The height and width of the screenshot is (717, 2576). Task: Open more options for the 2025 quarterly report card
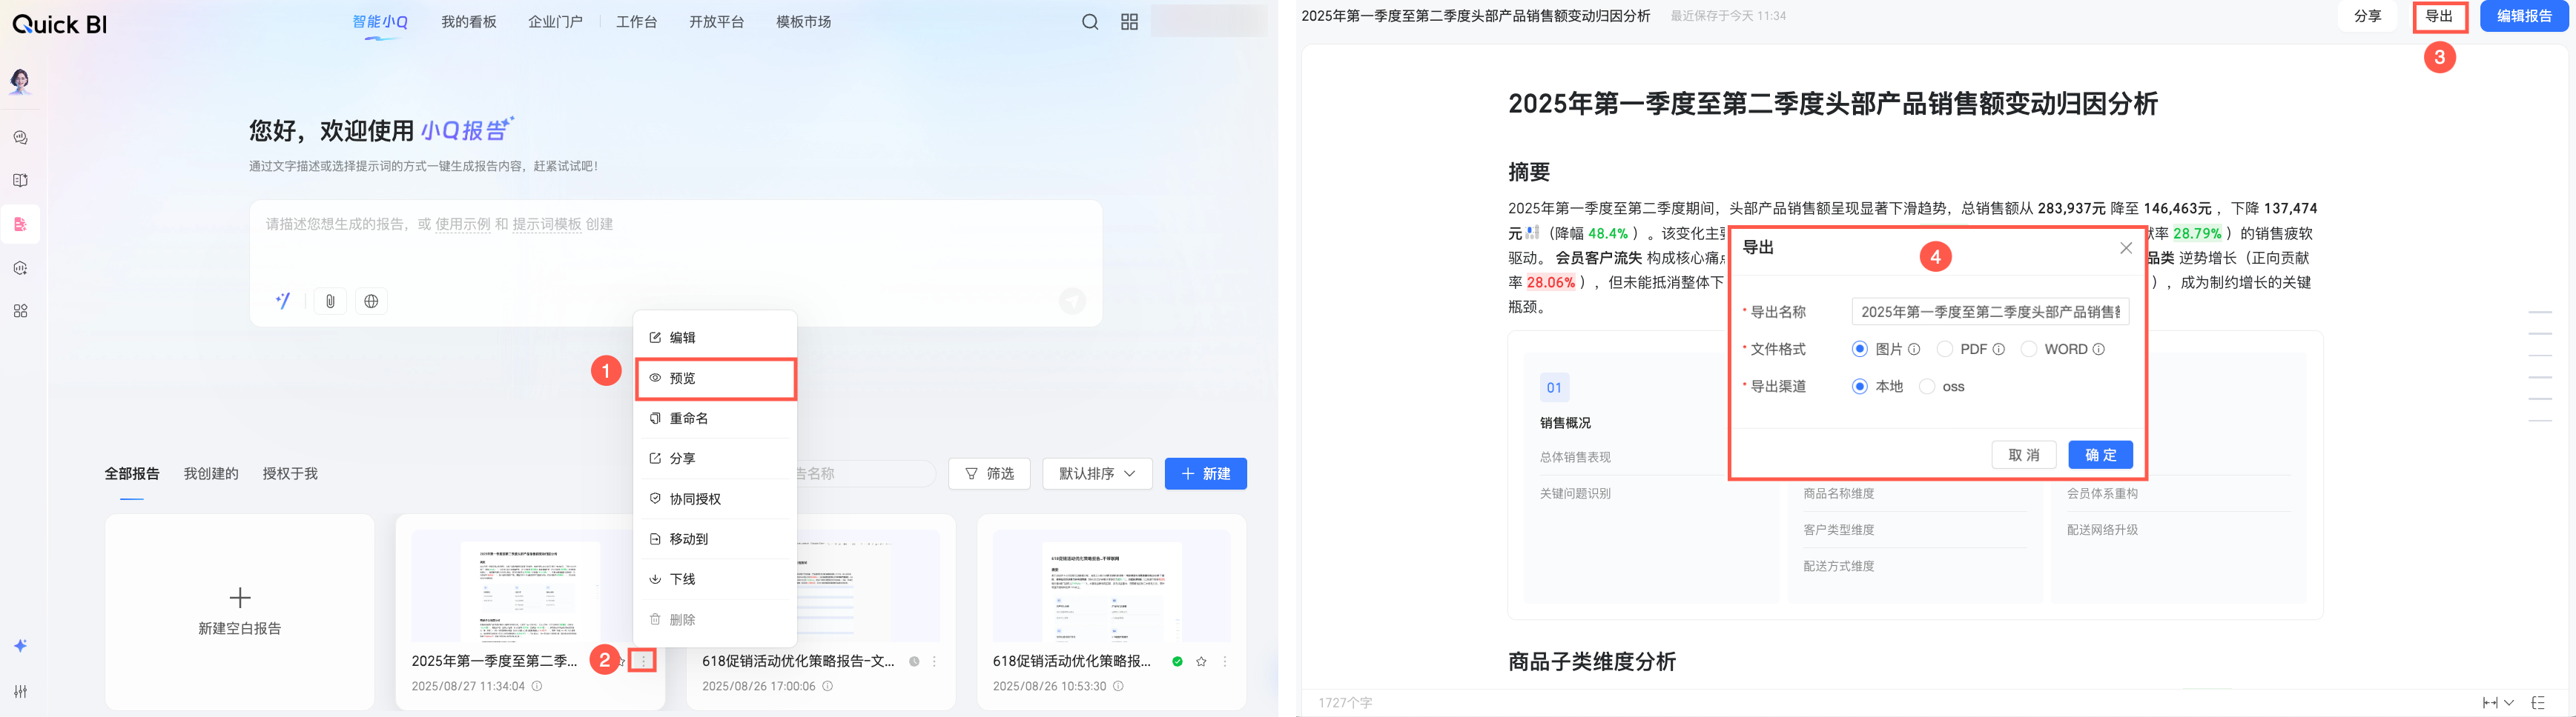643,661
